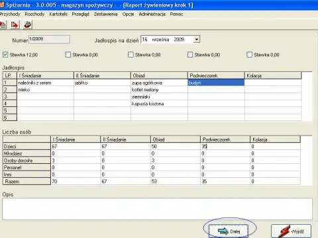This screenshot has width=318, height=238.
Task: Open the Rozchody menu
Action: [34, 14]
